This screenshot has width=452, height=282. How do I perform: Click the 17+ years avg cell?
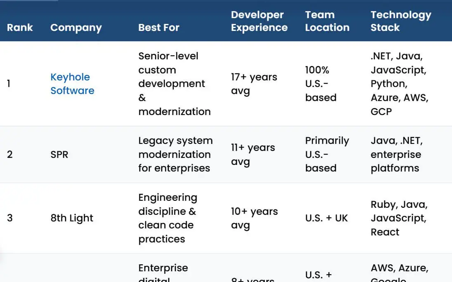pos(254,84)
